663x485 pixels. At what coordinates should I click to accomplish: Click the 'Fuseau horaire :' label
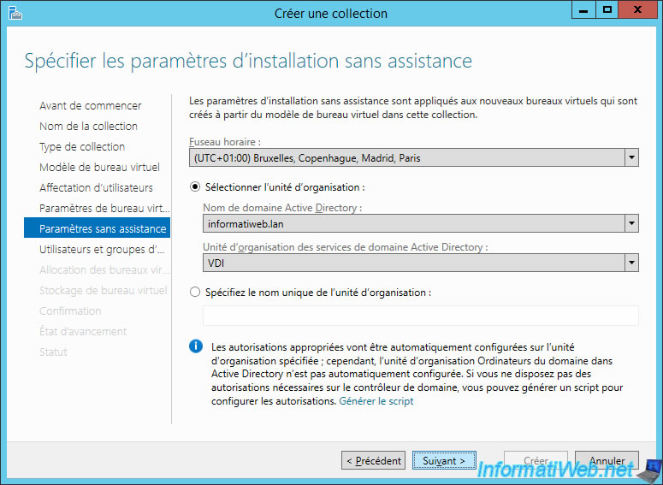[225, 142]
